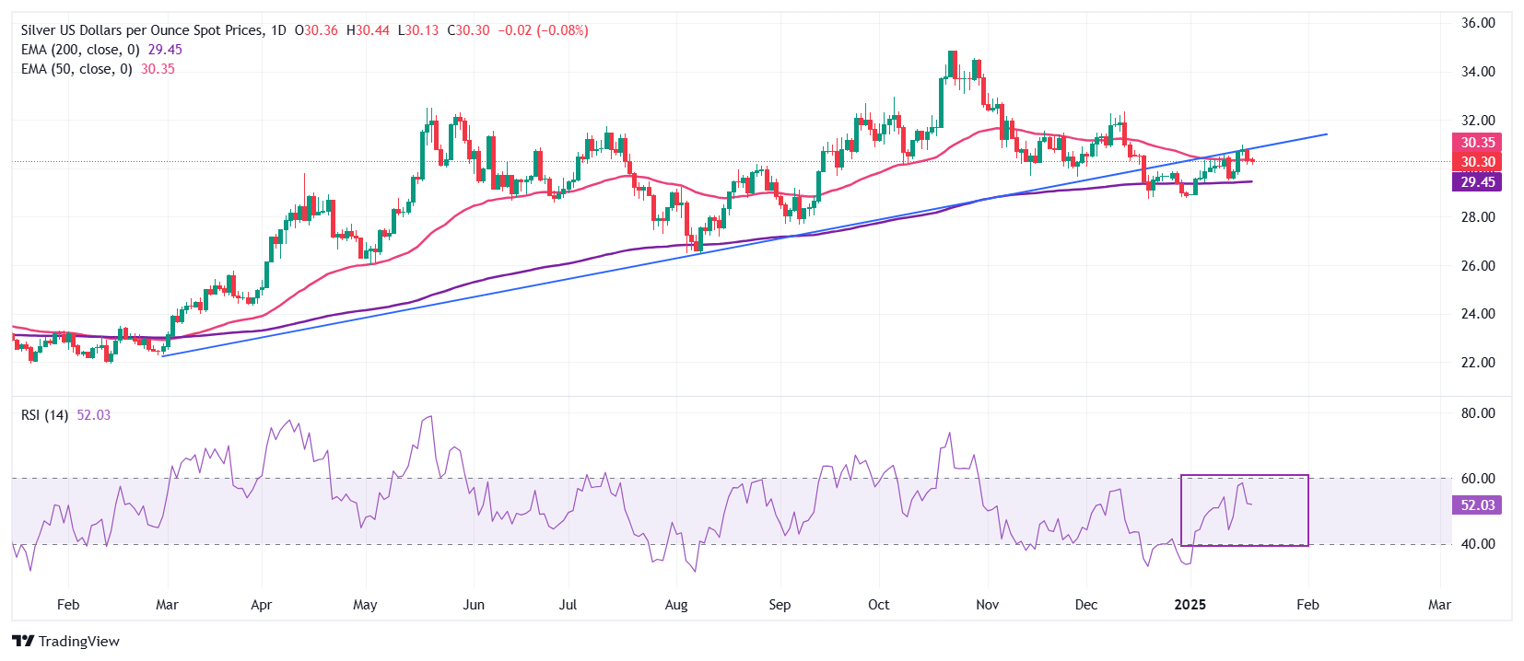Screen dimensions: 1524x661
Task: Click the 22.00 price axis label
Action: (1478, 363)
